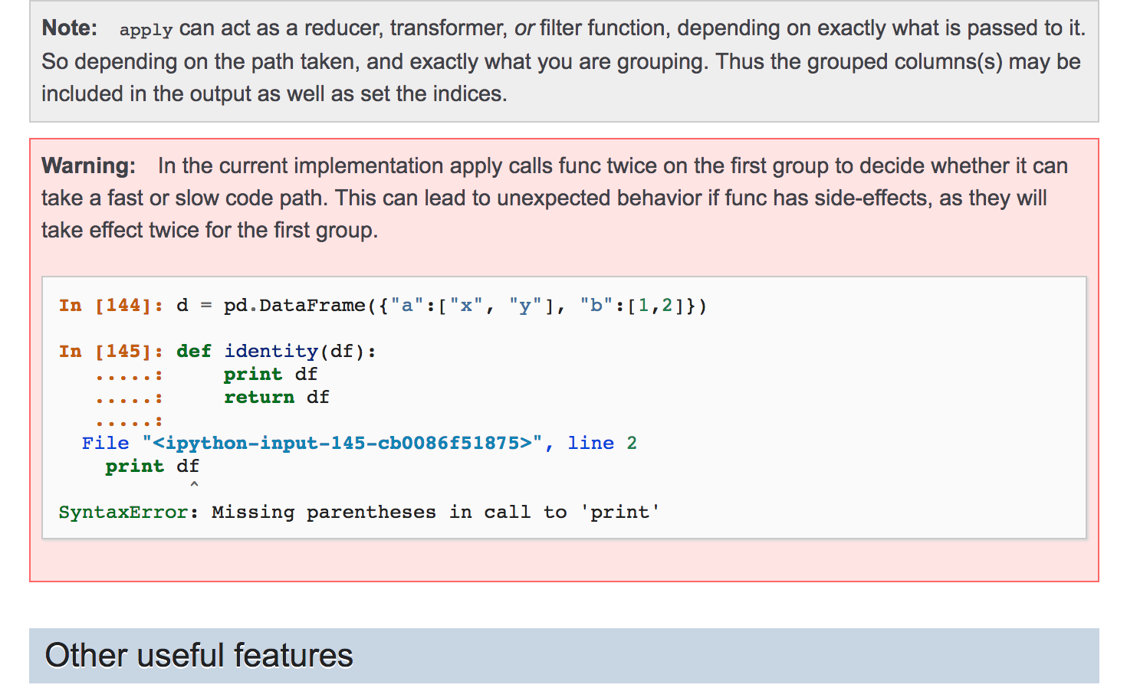
Task: Click 'pd.DataFrame' in the code line
Action: coord(294,306)
